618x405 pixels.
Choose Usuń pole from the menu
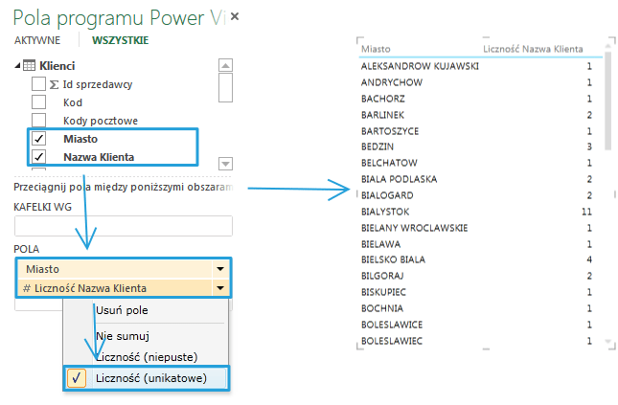click(122, 310)
